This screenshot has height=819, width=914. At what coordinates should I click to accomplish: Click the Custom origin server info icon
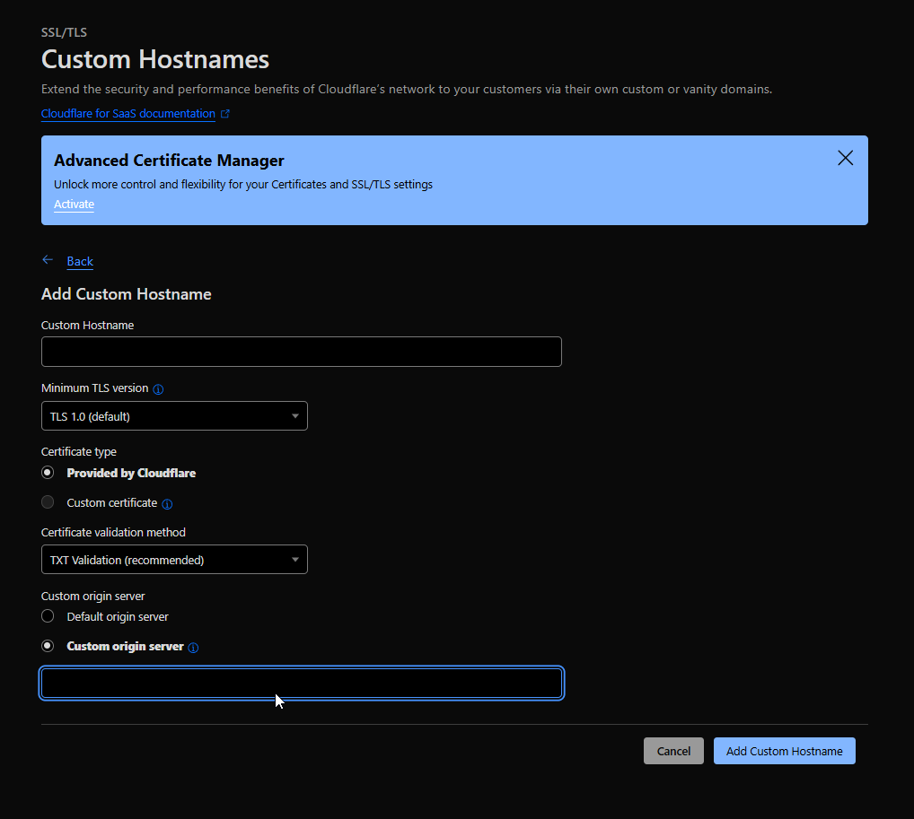point(193,648)
